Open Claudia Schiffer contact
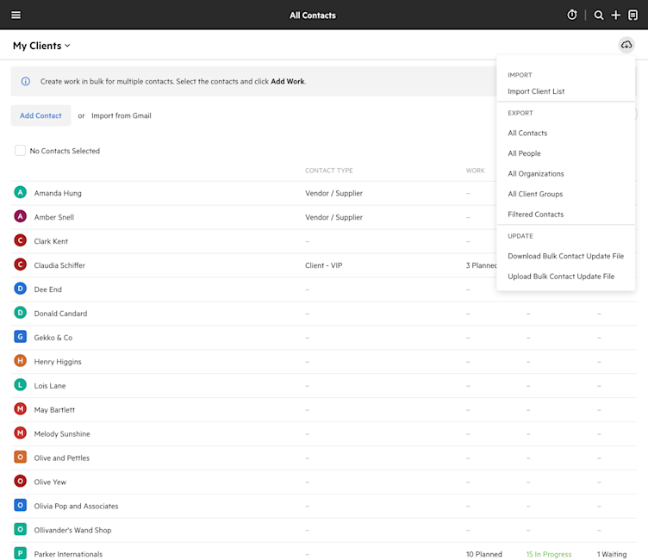Screen dimensions: 648x560 pos(59,265)
